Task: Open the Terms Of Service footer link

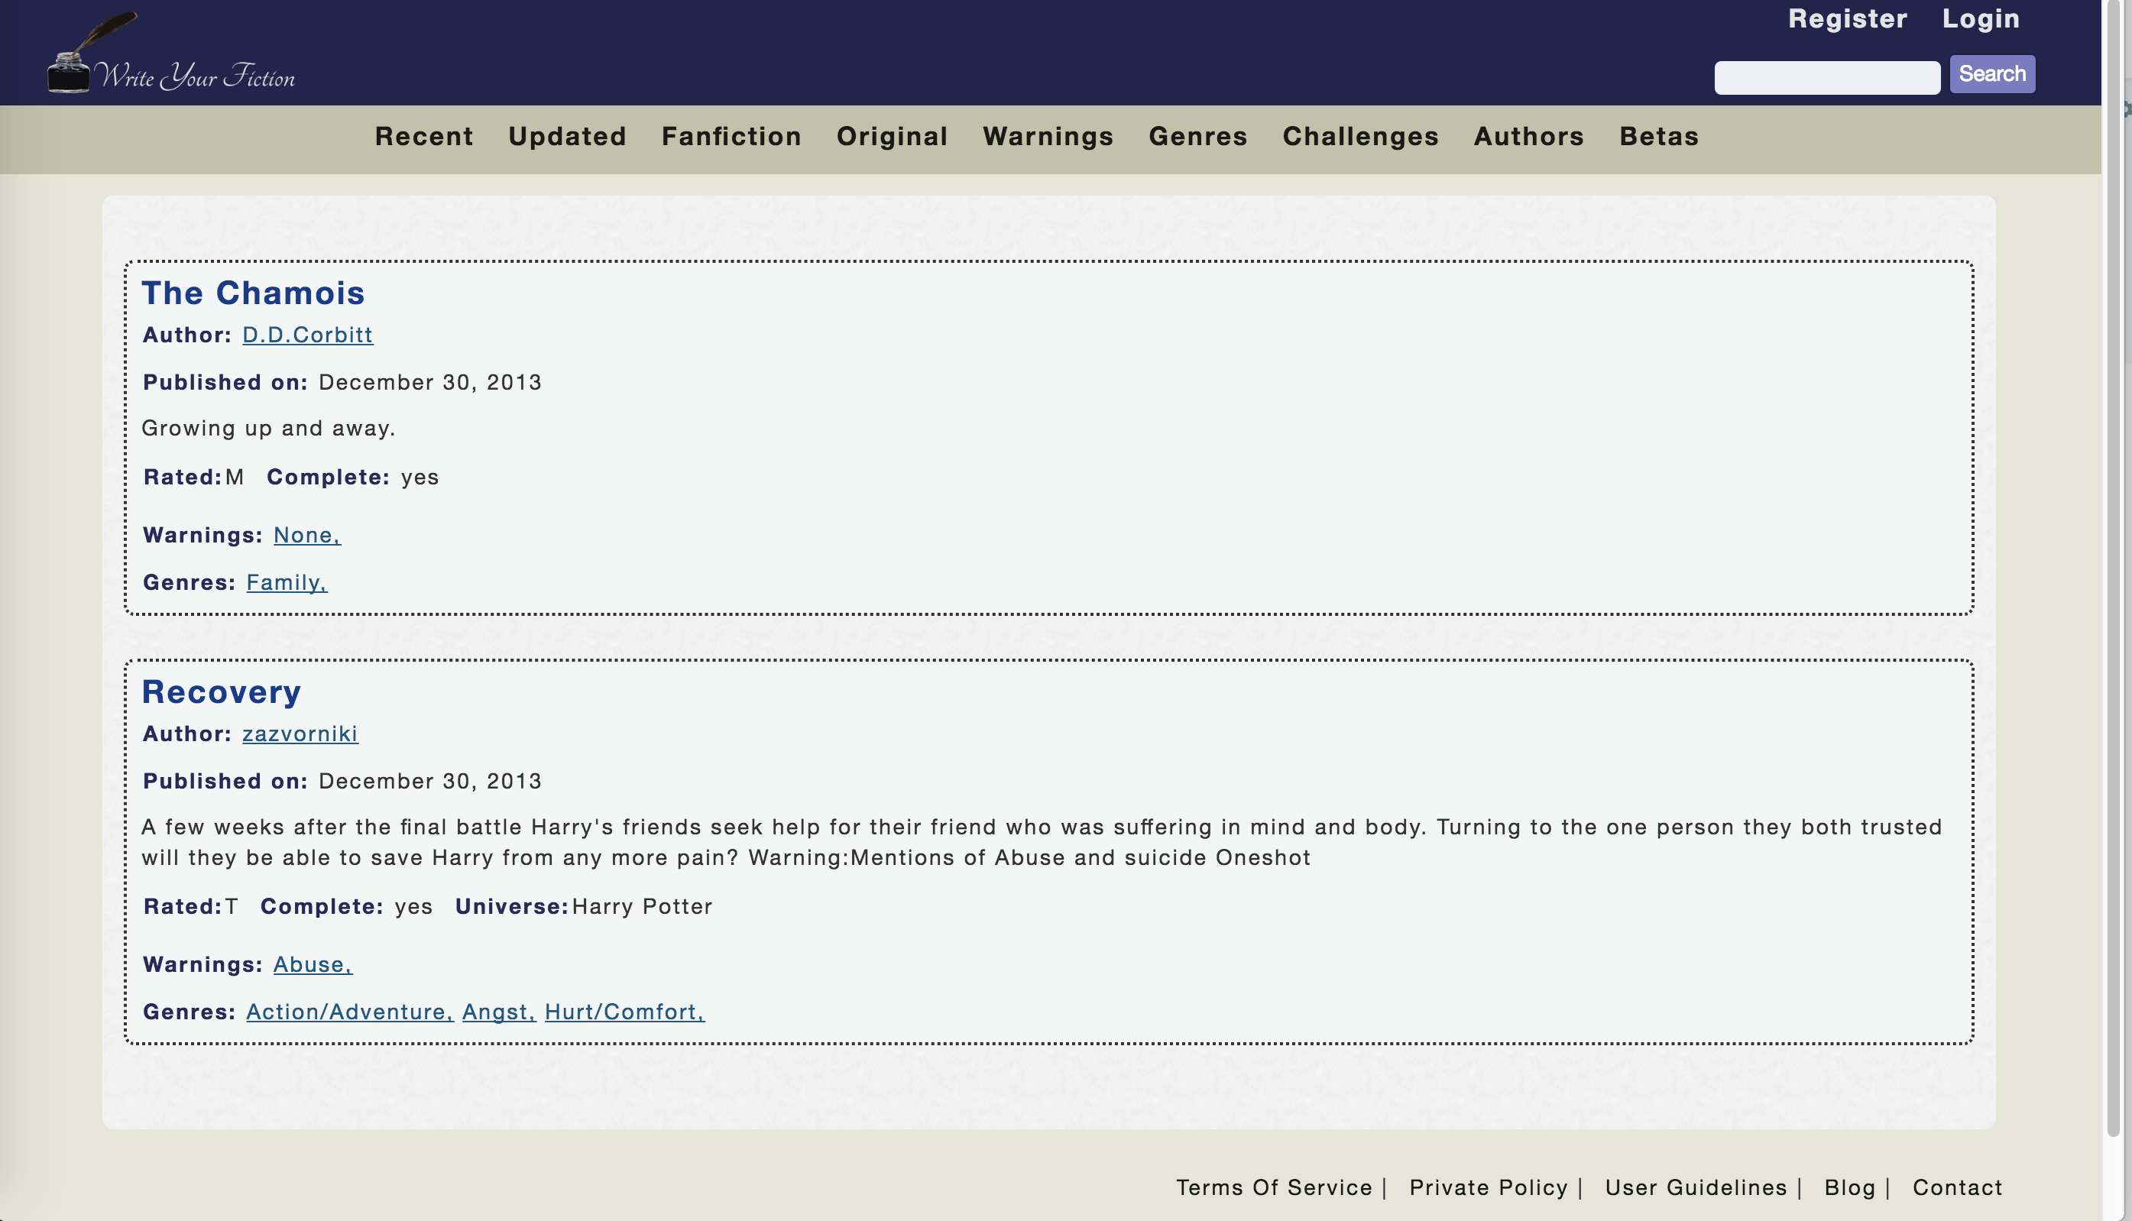Action: (x=1273, y=1187)
